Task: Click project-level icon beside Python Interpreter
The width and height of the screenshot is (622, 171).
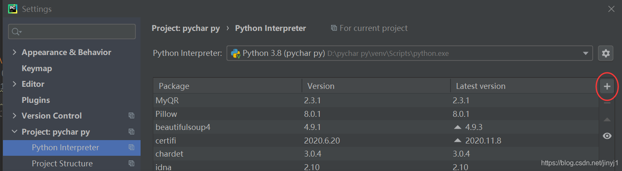Action: pos(131,147)
